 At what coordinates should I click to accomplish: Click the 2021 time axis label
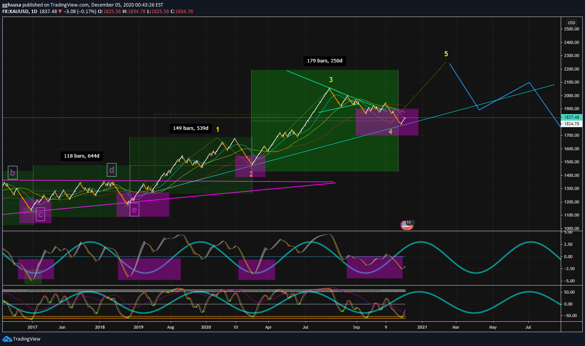coord(422,327)
